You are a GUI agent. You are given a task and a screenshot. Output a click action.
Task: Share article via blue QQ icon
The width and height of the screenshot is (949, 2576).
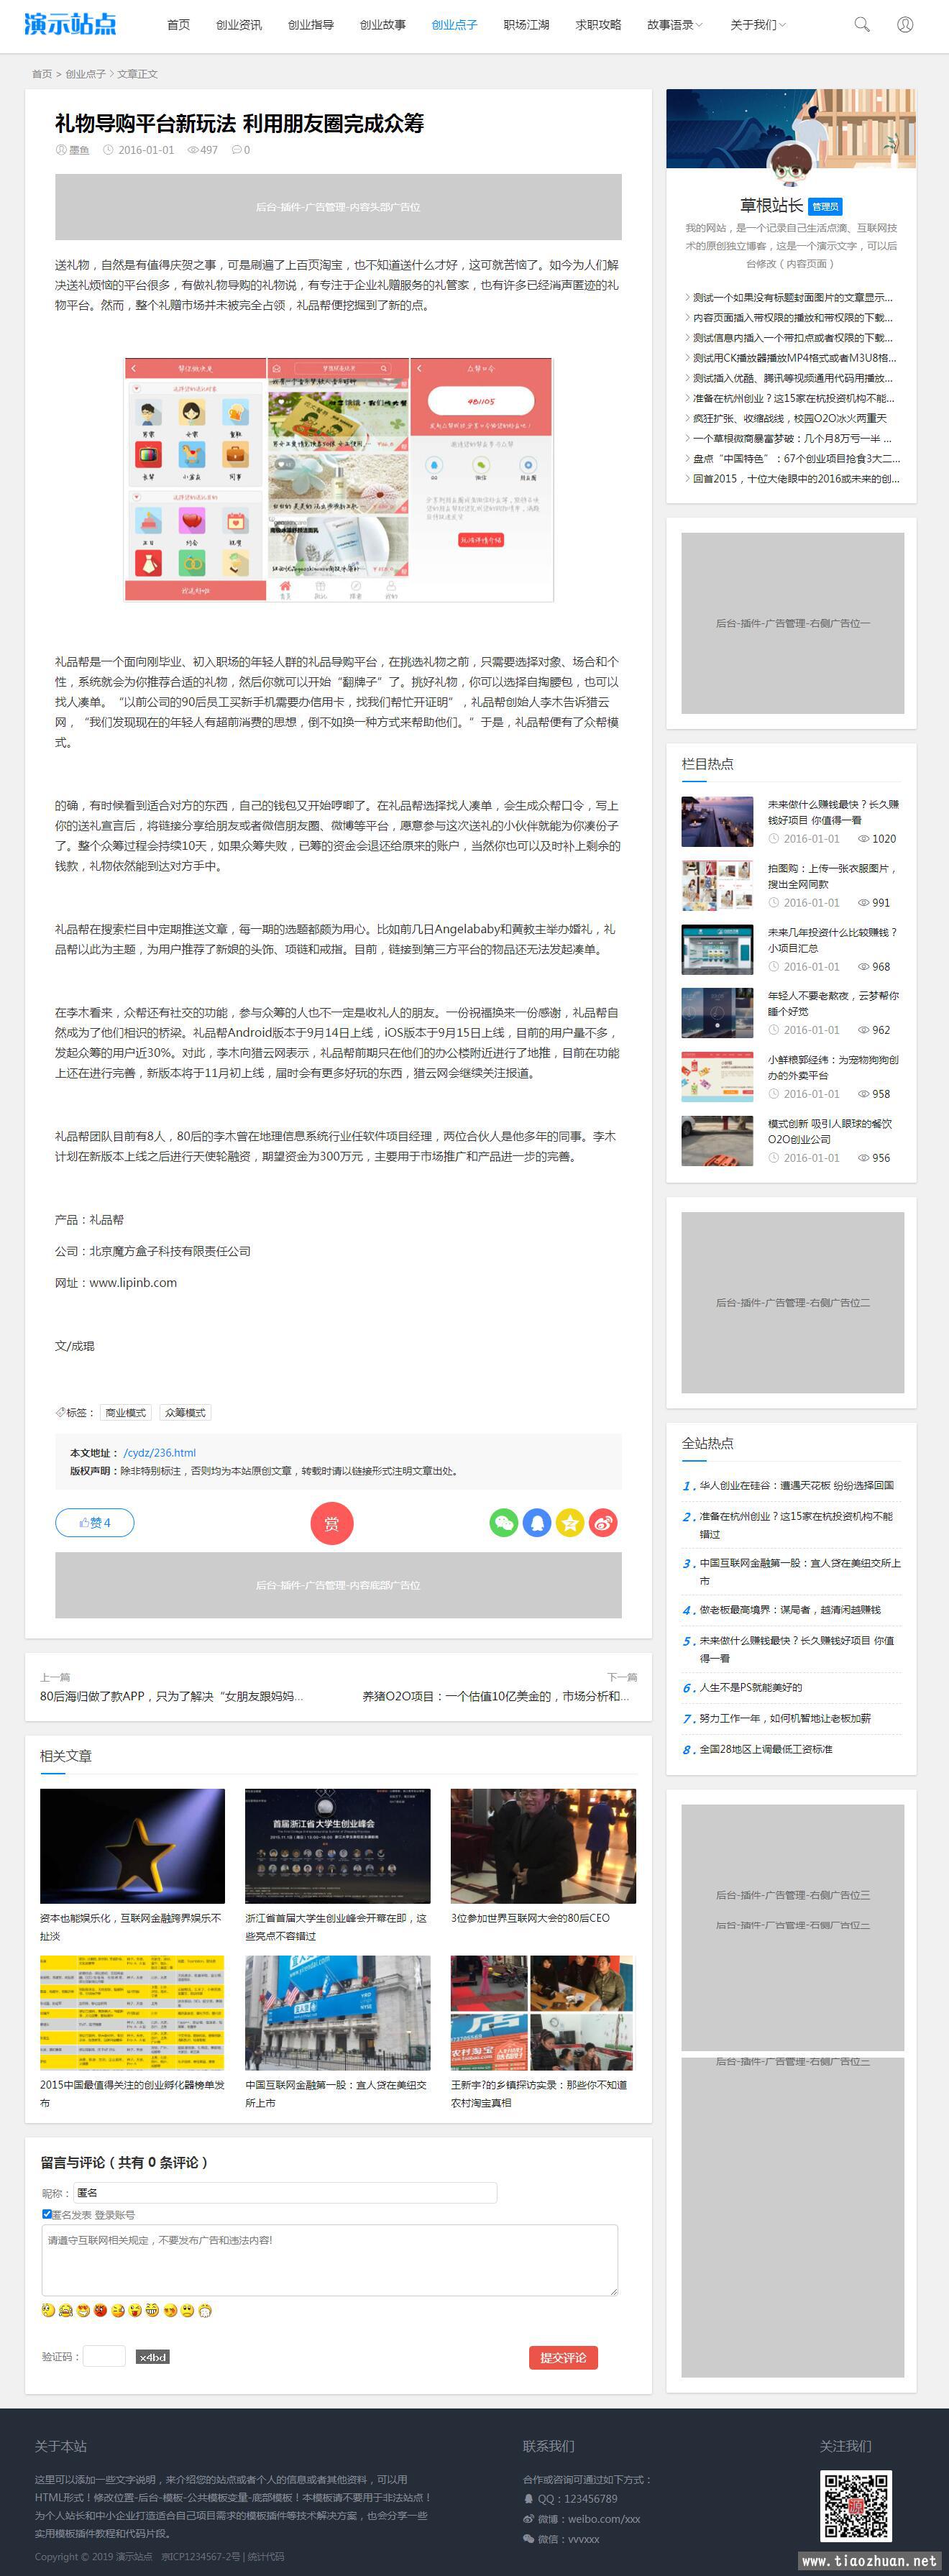coord(537,1523)
